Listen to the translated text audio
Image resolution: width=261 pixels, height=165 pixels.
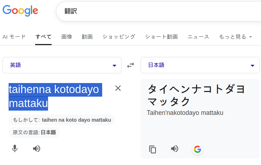point(175,149)
